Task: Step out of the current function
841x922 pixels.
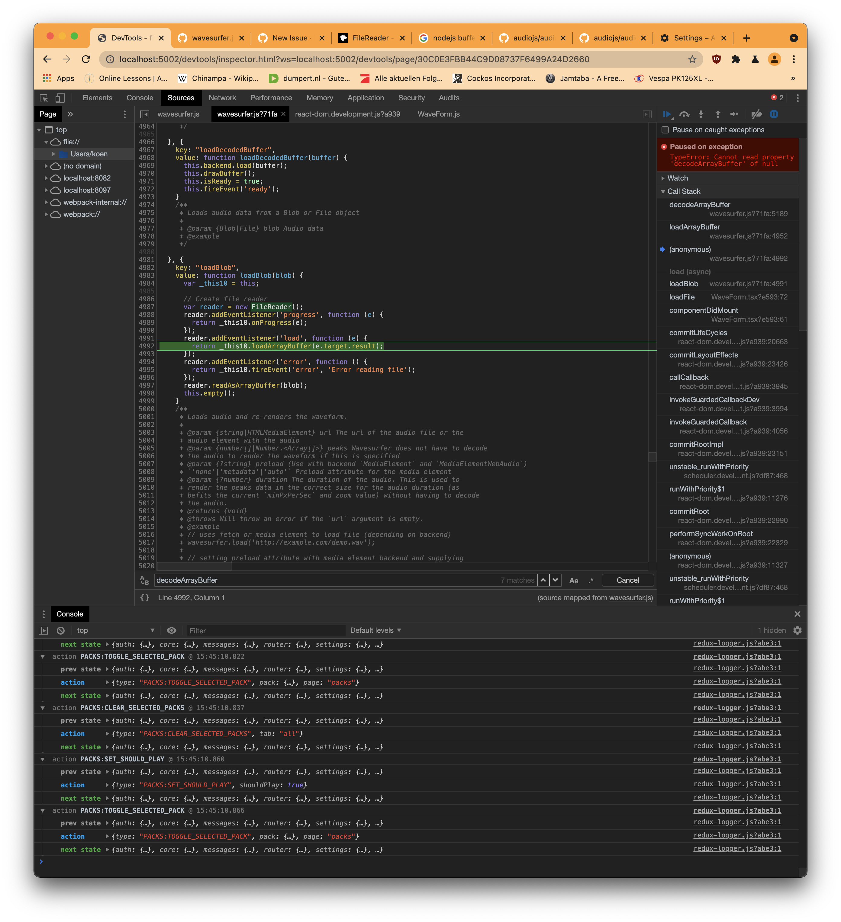Action: (718, 114)
